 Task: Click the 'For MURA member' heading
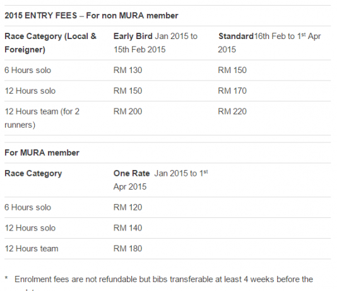point(42,153)
